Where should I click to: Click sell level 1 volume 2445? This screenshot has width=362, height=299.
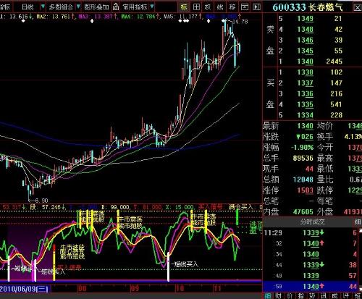click(x=334, y=62)
